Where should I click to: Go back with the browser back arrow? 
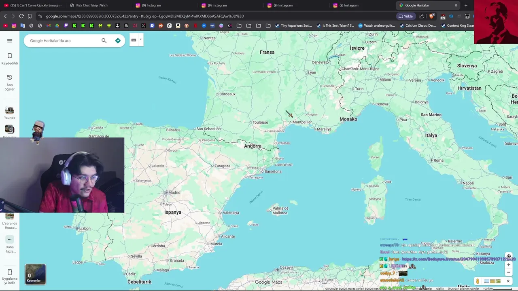pyautogui.click(x=5, y=16)
